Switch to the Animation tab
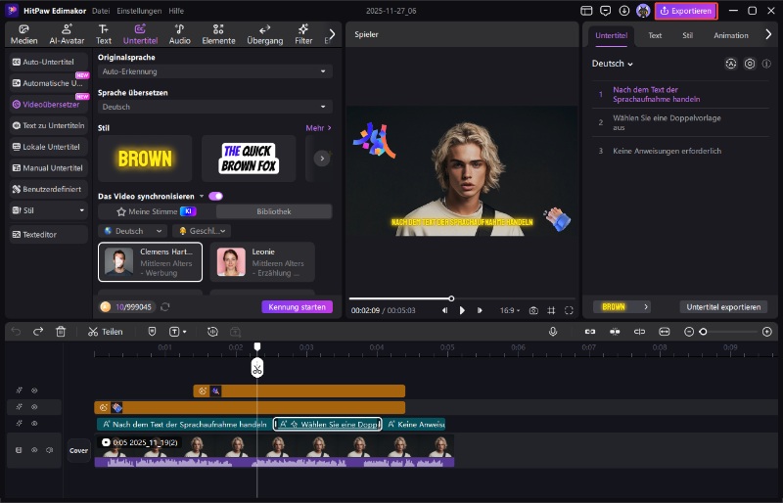Screen dimensions: 783x503 coord(730,35)
